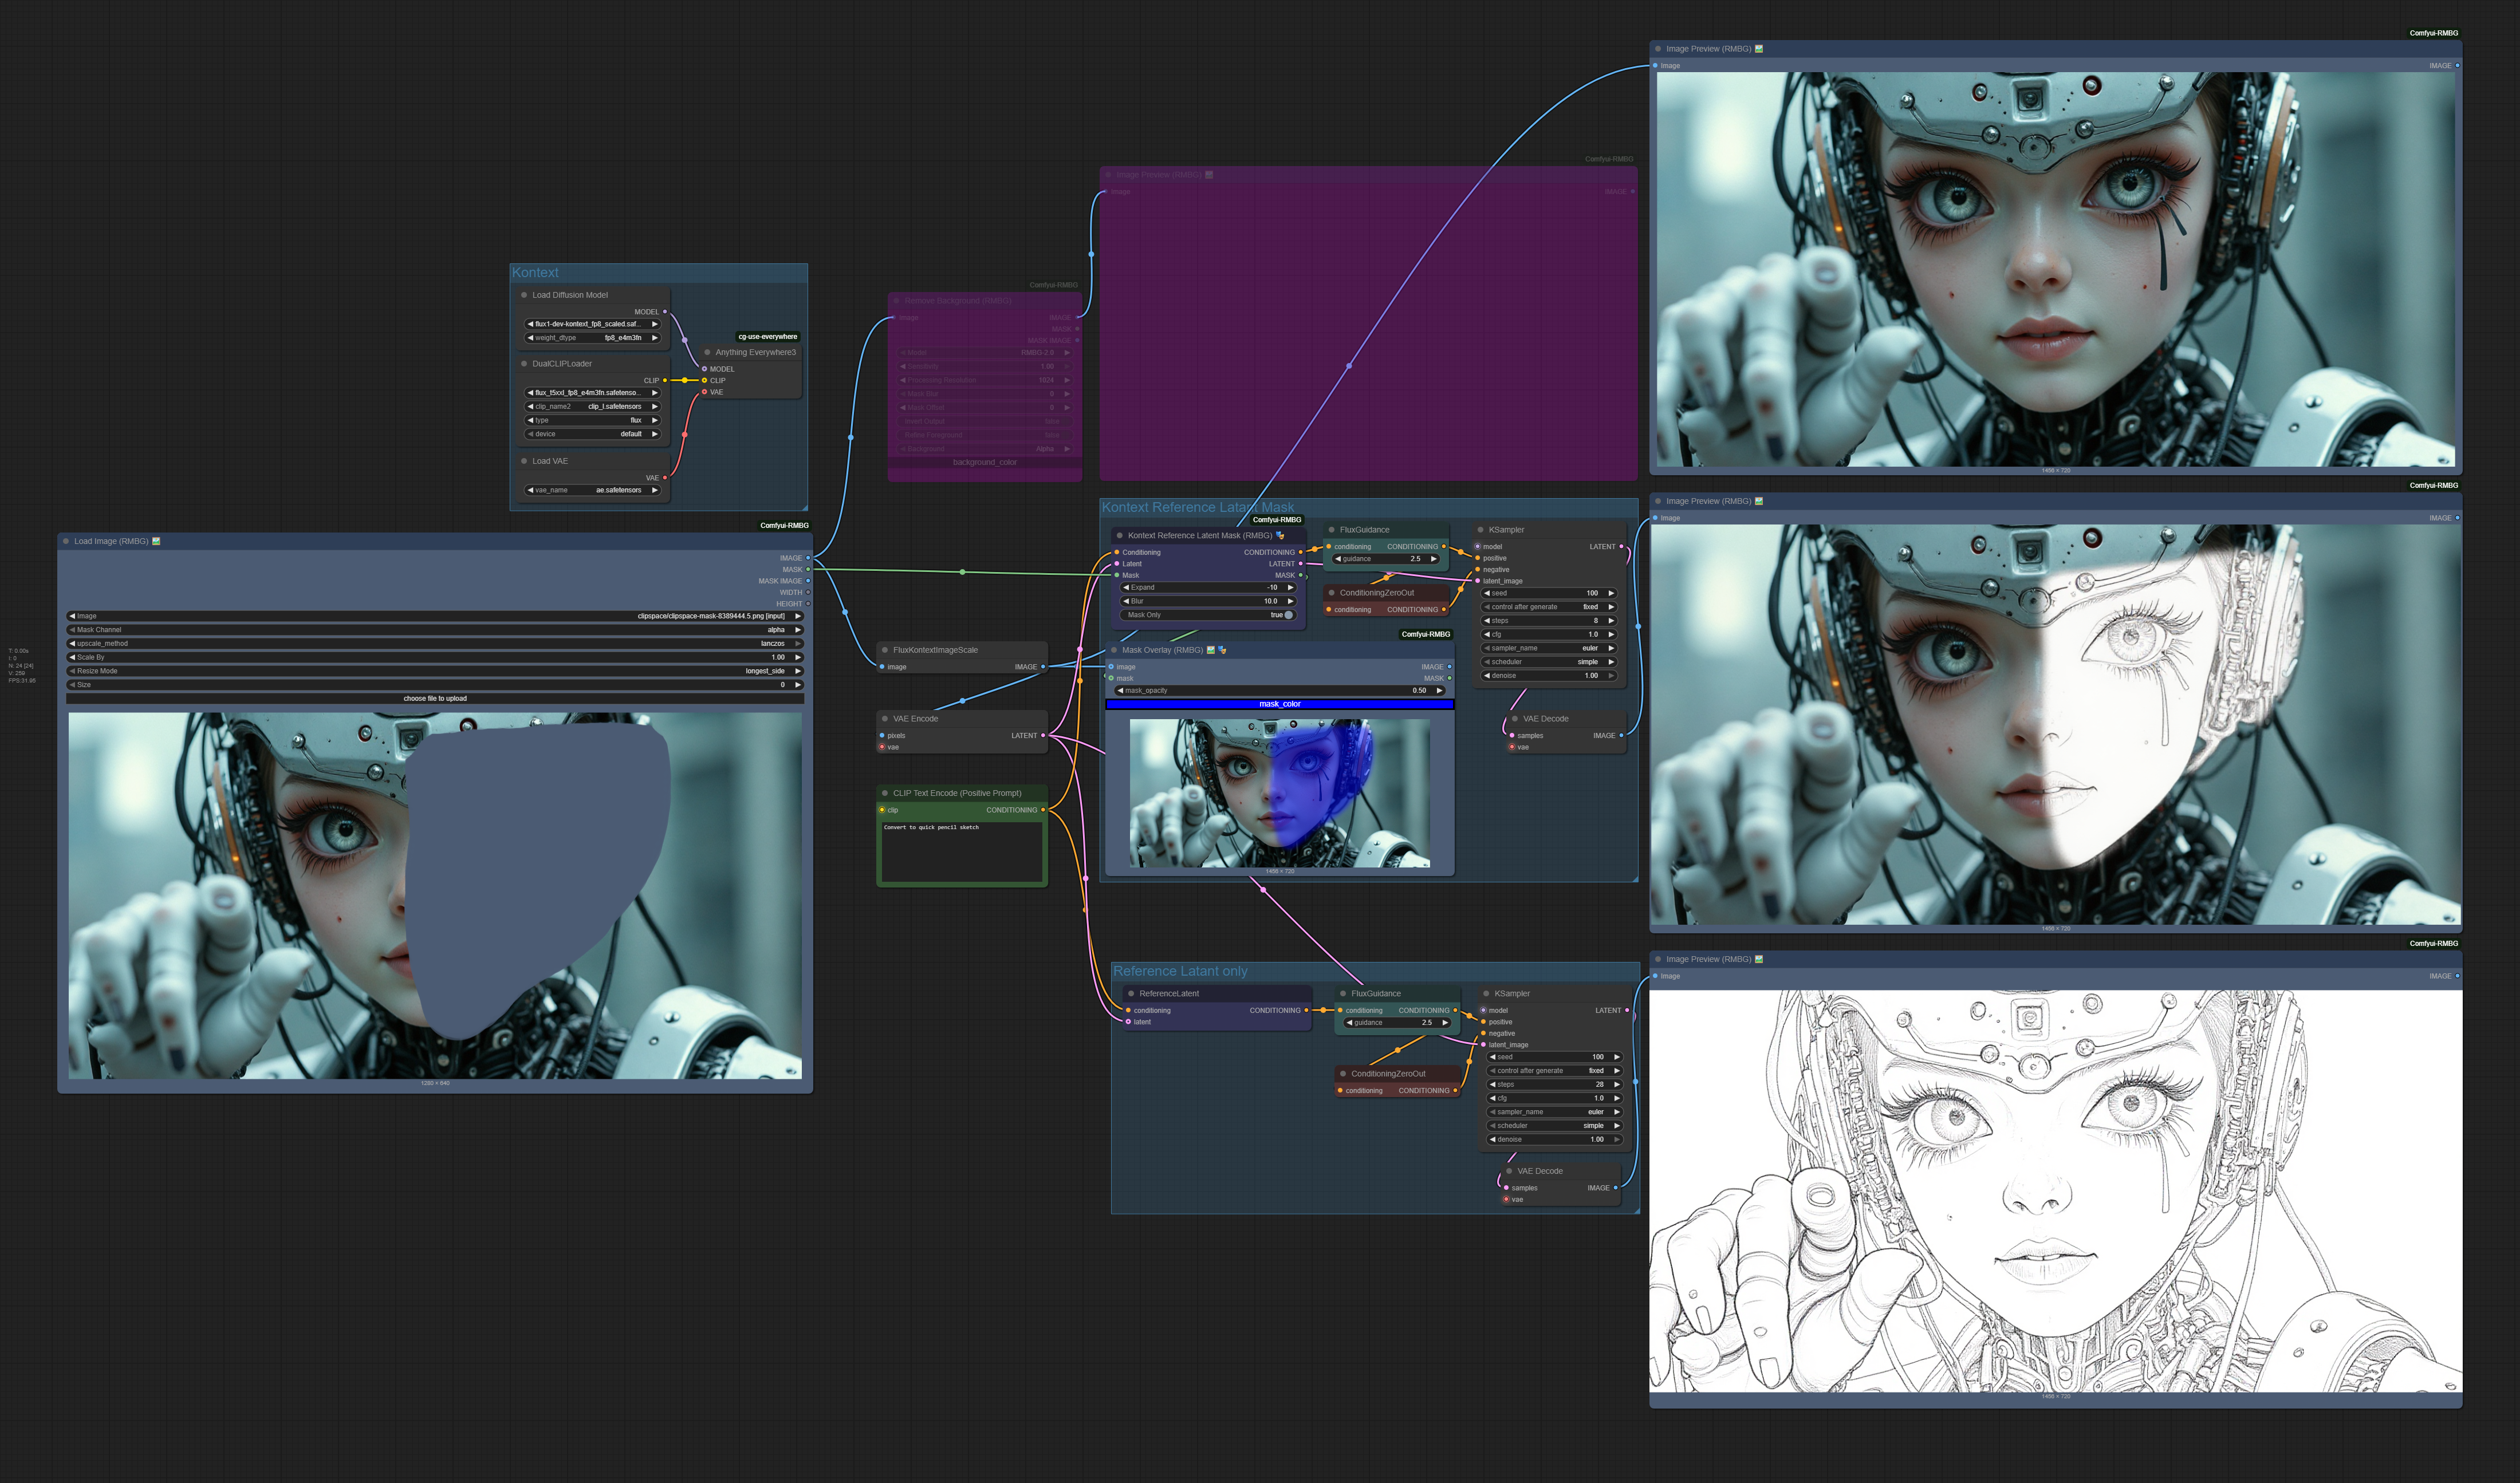Toggle the Mask Only switch
The width and height of the screenshot is (2520, 1483).
[x=1288, y=615]
